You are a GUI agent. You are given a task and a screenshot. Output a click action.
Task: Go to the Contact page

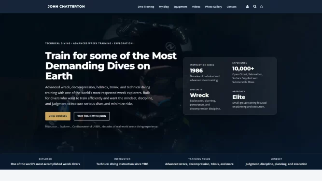pyautogui.click(x=231, y=7)
